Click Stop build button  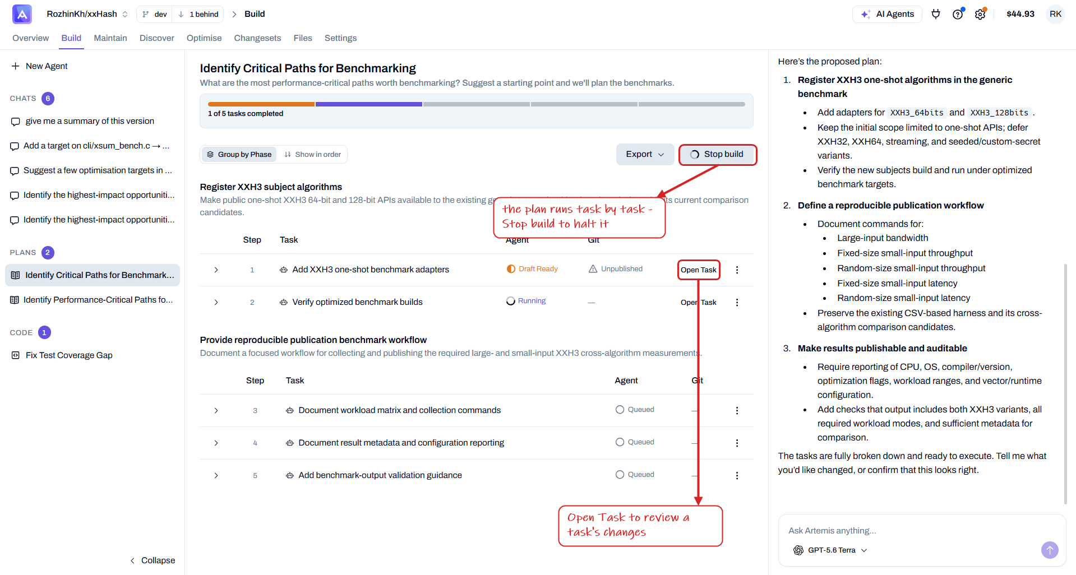(717, 155)
